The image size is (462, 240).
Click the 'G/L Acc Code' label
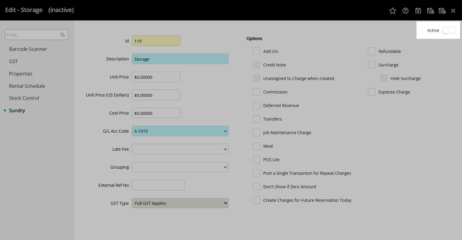[x=116, y=131]
